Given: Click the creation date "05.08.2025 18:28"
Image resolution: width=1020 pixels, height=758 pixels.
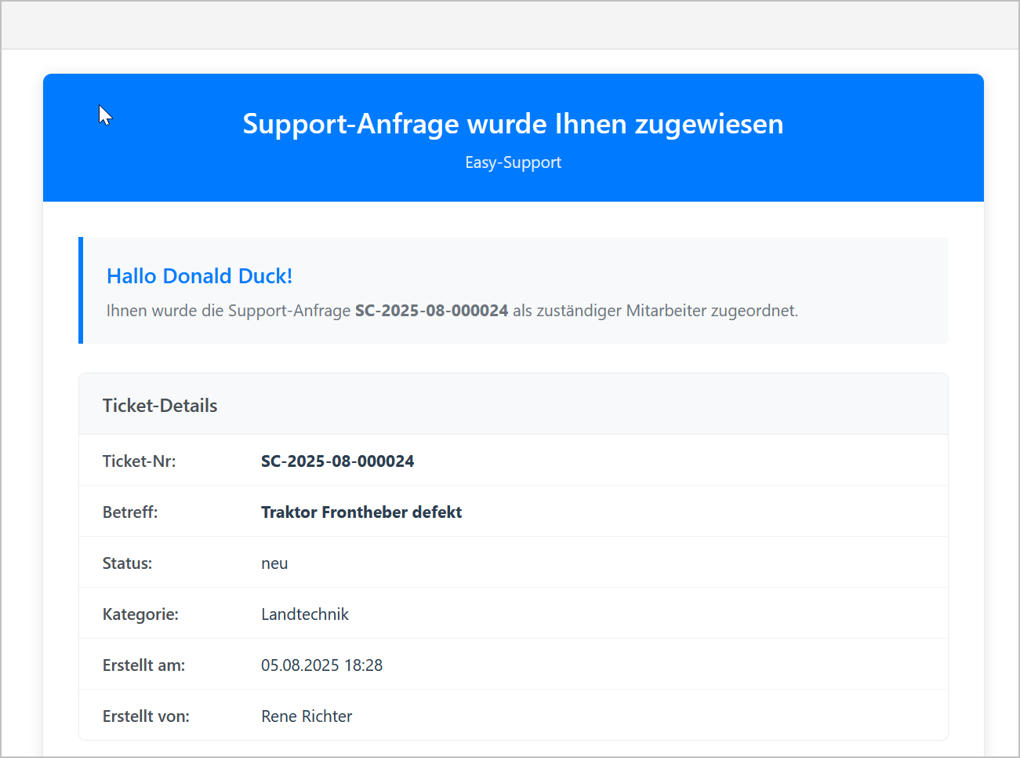Looking at the screenshot, I should coord(321,665).
